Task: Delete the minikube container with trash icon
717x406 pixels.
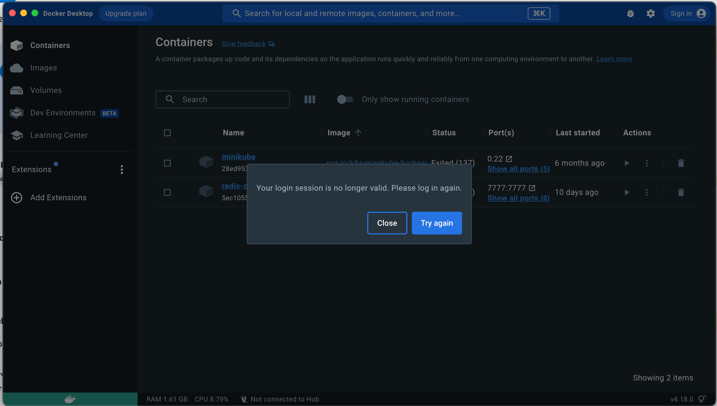Action: click(x=681, y=163)
